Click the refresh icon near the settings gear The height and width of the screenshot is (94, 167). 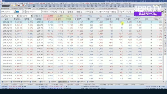click(x=151, y=11)
